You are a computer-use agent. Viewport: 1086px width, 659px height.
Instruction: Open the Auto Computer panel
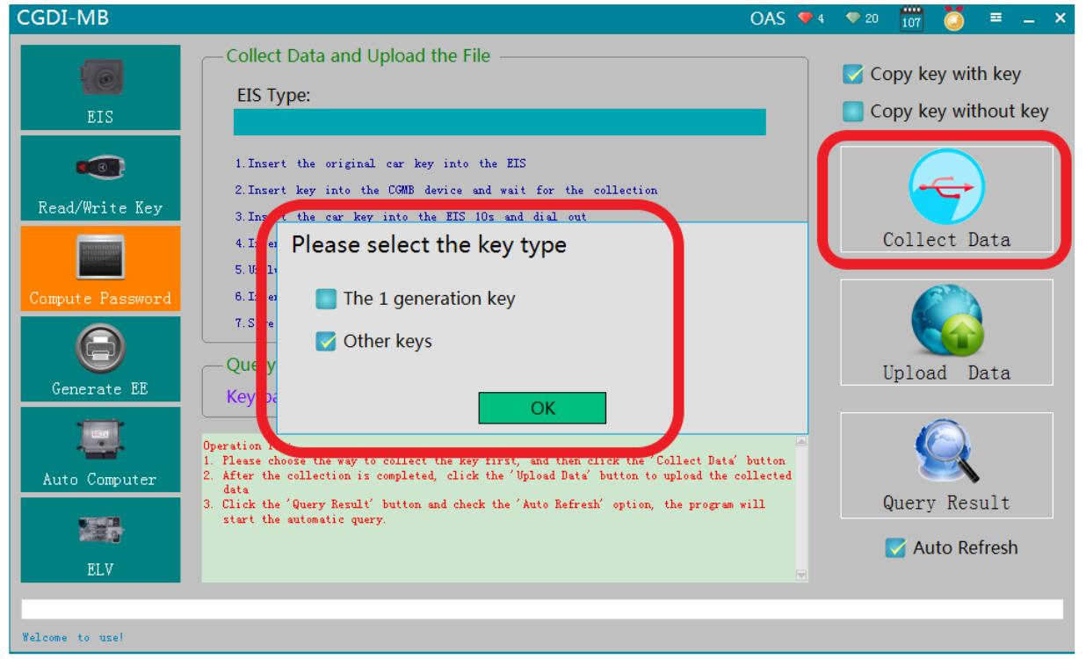100,450
